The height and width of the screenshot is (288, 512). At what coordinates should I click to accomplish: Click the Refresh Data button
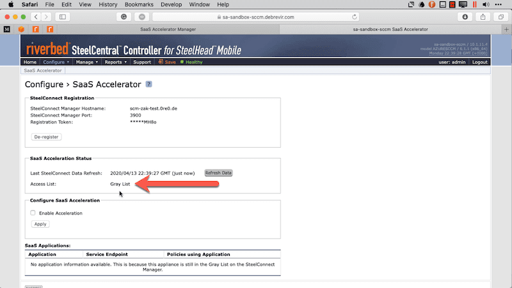coord(218,173)
